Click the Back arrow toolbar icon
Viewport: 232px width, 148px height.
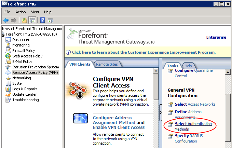click(x=6, y=20)
